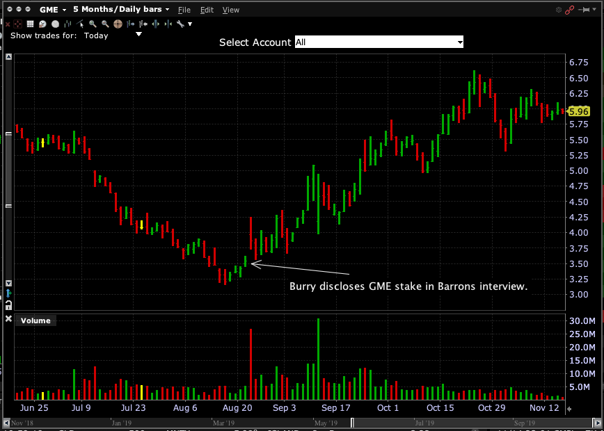Select the trendline drawing cursor tool

click(x=80, y=24)
